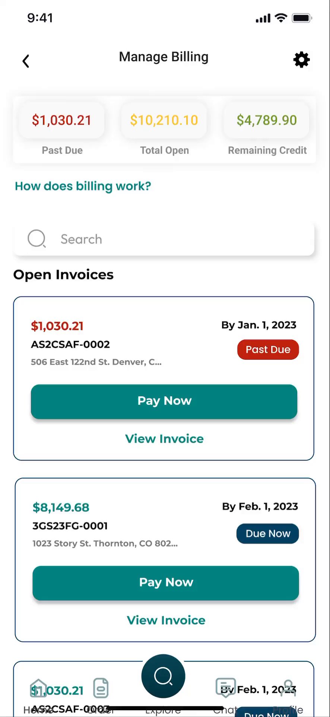Tap the magnifier icon in search bar
This screenshot has height=717, width=330.
(x=37, y=239)
